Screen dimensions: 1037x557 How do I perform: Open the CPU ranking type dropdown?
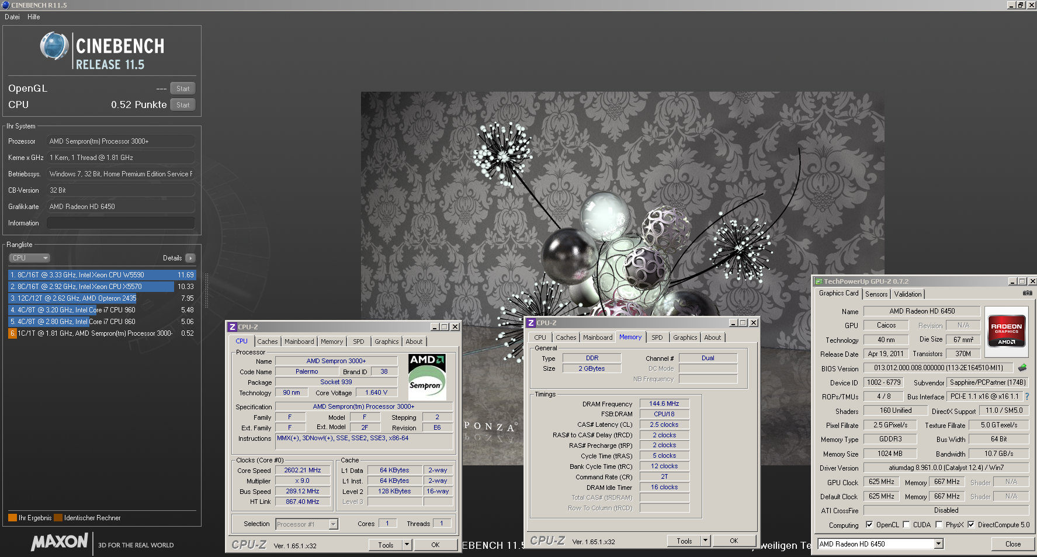[29, 258]
